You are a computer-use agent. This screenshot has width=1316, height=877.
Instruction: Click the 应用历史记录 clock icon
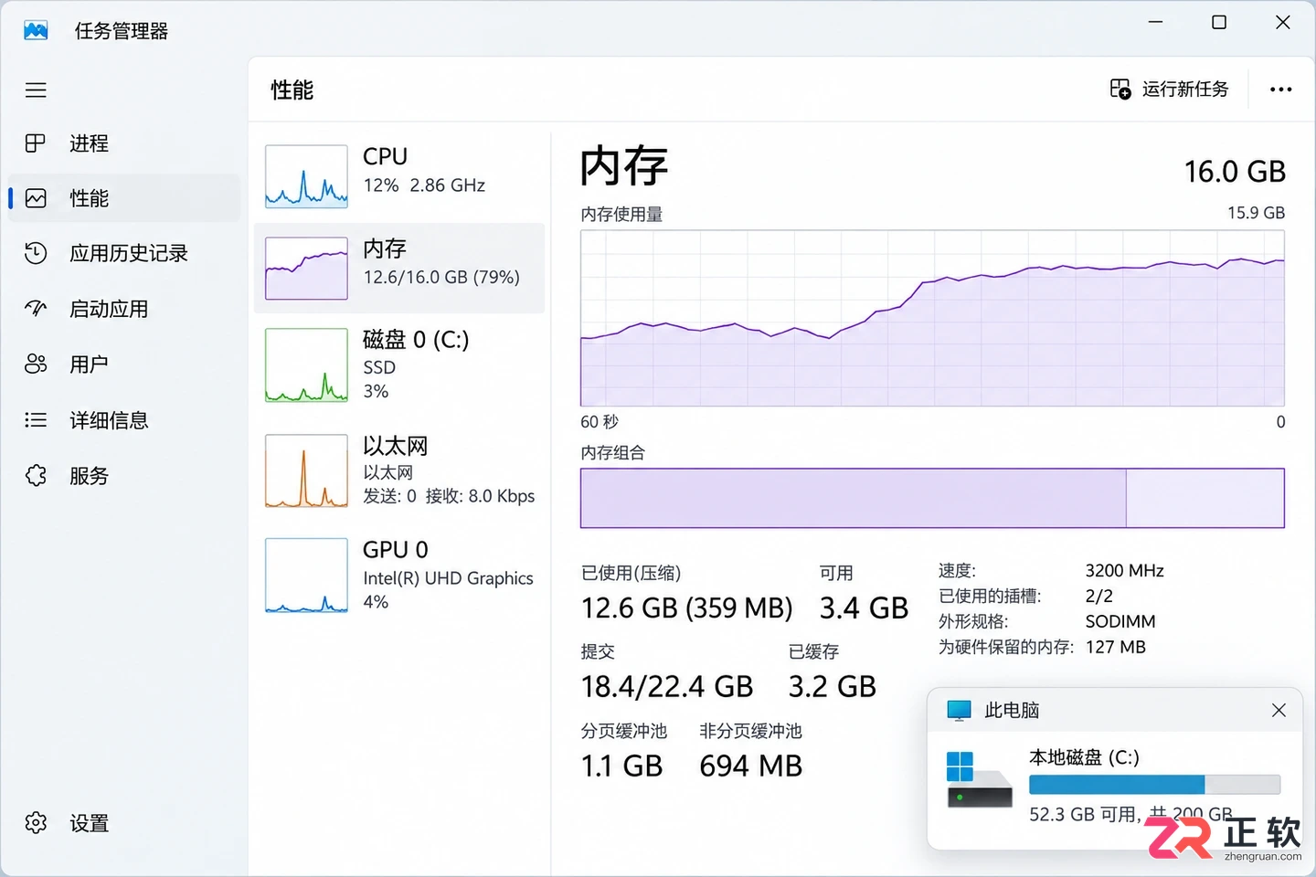point(36,253)
